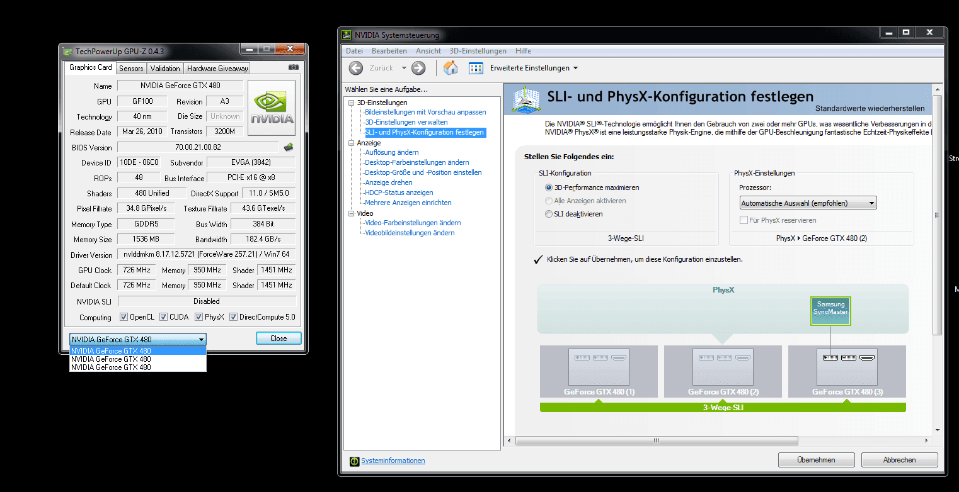Open the back-history dropdown arrow beside Zurück
This screenshot has width=959, height=492.
click(x=404, y=68)
